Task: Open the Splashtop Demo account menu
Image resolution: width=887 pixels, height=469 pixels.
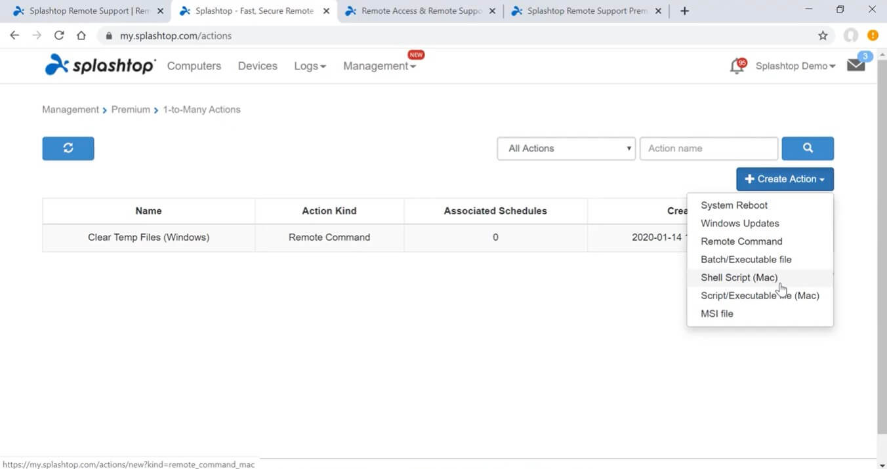Action: 795,66
